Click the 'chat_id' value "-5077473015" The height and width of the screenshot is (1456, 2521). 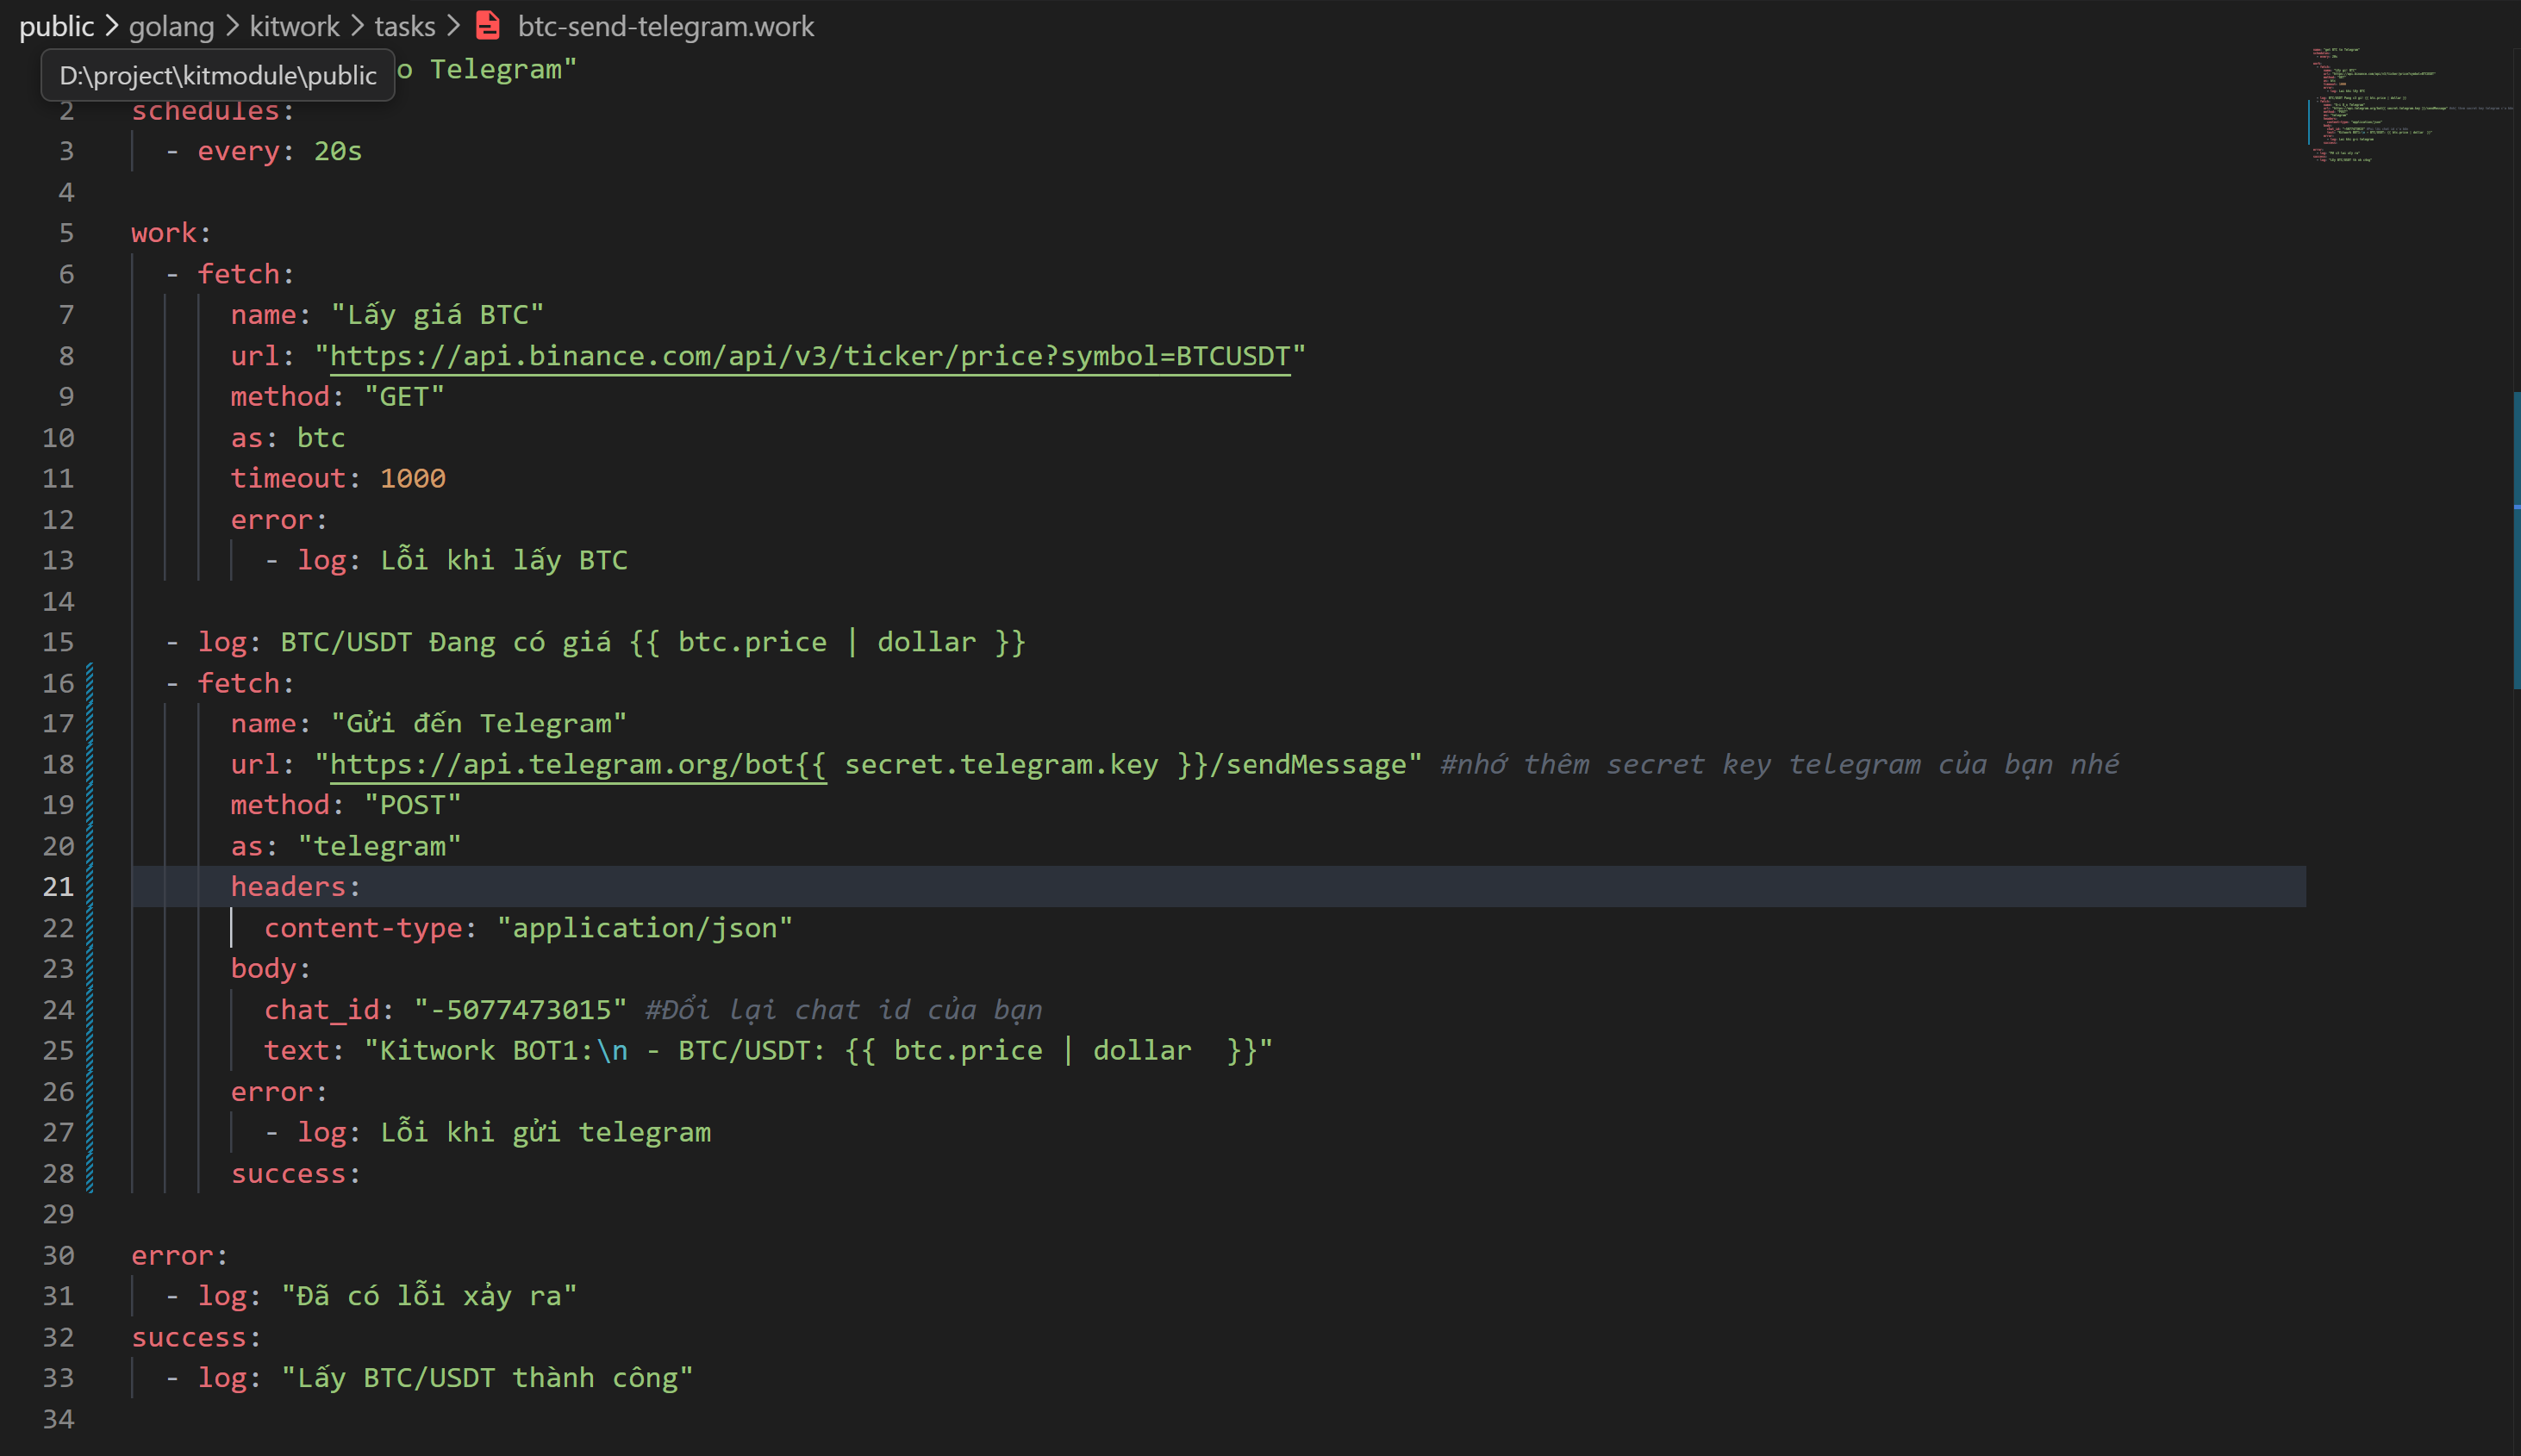point(521,1009)
